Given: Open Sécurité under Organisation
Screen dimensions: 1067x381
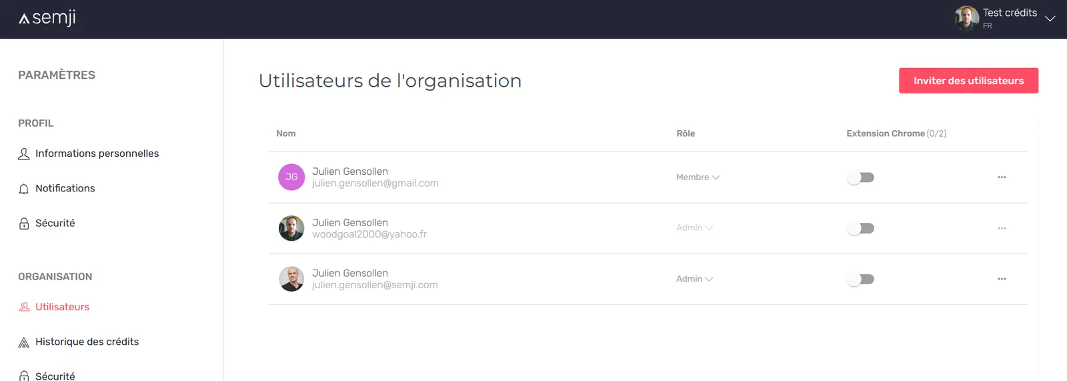Looking at the screenshot, I should coord(55,376).
